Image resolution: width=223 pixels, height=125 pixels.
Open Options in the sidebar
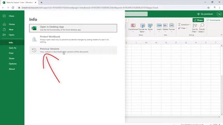point(13,64)
